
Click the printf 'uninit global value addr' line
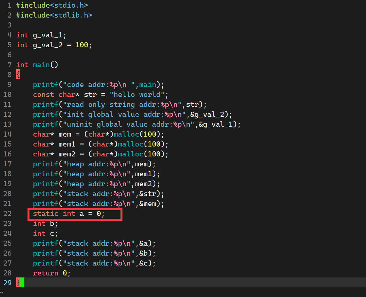tap(137, 124)
